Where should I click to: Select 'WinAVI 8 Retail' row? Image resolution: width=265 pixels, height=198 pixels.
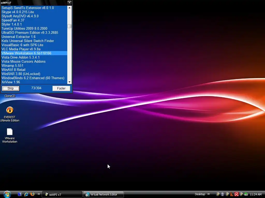[x=34, y=70]
